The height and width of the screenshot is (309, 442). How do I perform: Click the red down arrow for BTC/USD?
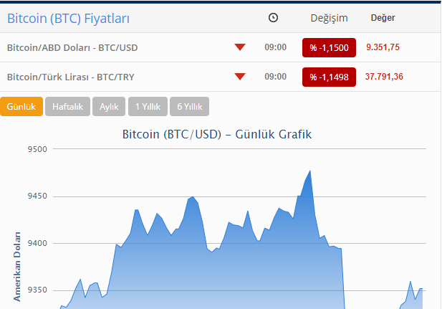[x=240, y=47]
